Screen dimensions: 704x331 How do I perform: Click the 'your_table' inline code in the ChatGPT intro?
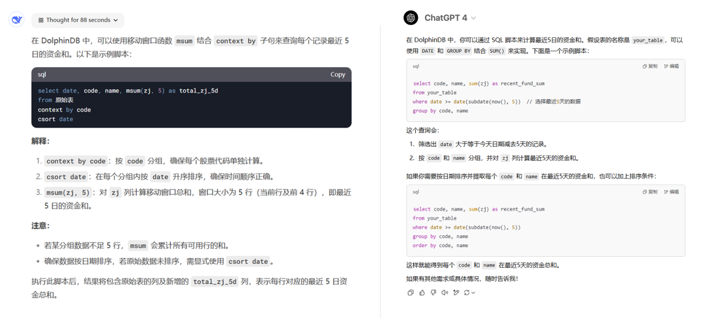(647, 40)
